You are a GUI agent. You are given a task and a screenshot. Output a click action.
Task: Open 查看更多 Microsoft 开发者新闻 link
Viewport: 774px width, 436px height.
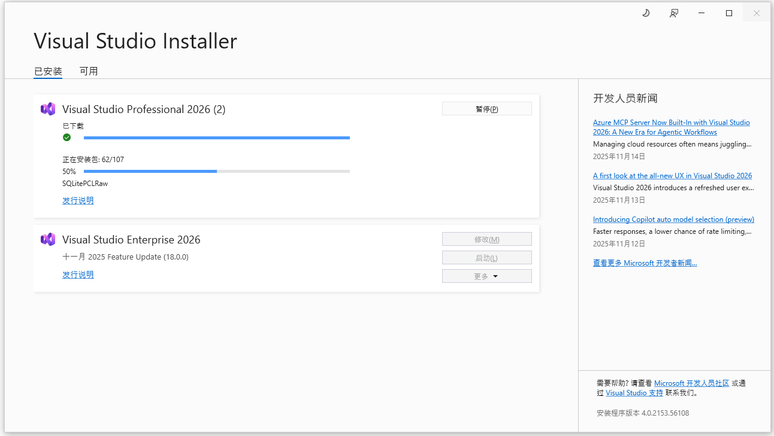pos(645,263)
